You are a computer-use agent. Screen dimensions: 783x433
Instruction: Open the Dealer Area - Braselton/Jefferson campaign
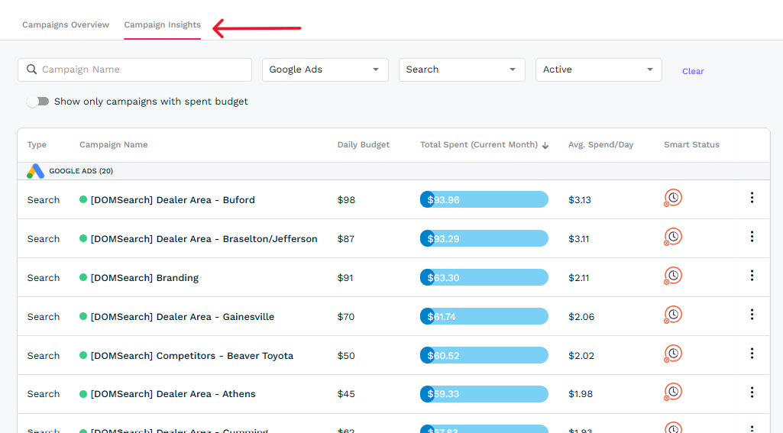[203, 239]
